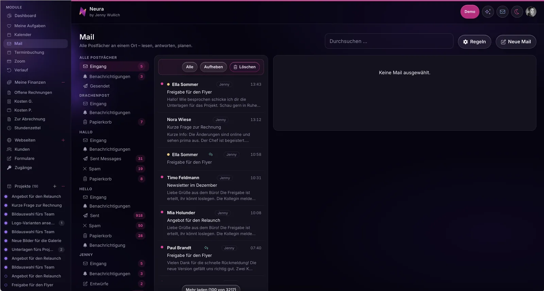Add a new project with plus icon

coord(55,186)
